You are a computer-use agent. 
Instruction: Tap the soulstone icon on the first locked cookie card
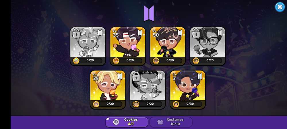click(x=76, y=60)
